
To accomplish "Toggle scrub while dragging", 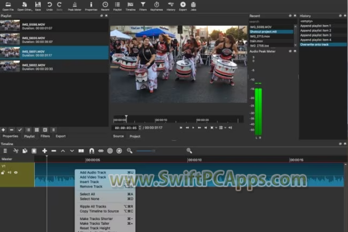I will [x=101, y=151].
